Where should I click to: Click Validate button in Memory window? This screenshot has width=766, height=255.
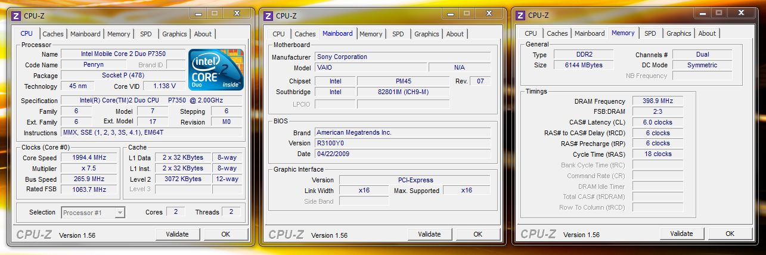tap(681, 234)
